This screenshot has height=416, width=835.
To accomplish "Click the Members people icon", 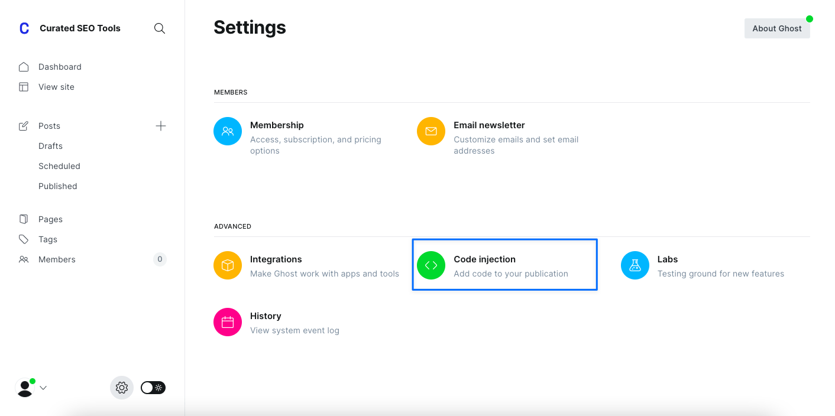I will pos(24,259).
